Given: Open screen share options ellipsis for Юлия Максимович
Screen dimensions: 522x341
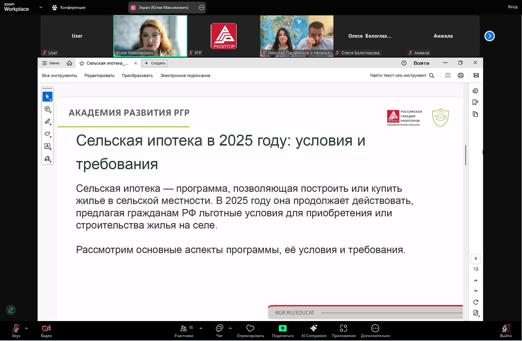Looking at the screenshot, I should (202, 8).
